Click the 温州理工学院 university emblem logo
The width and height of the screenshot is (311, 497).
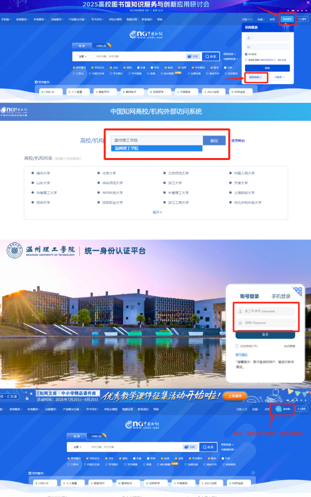(14, 250)
